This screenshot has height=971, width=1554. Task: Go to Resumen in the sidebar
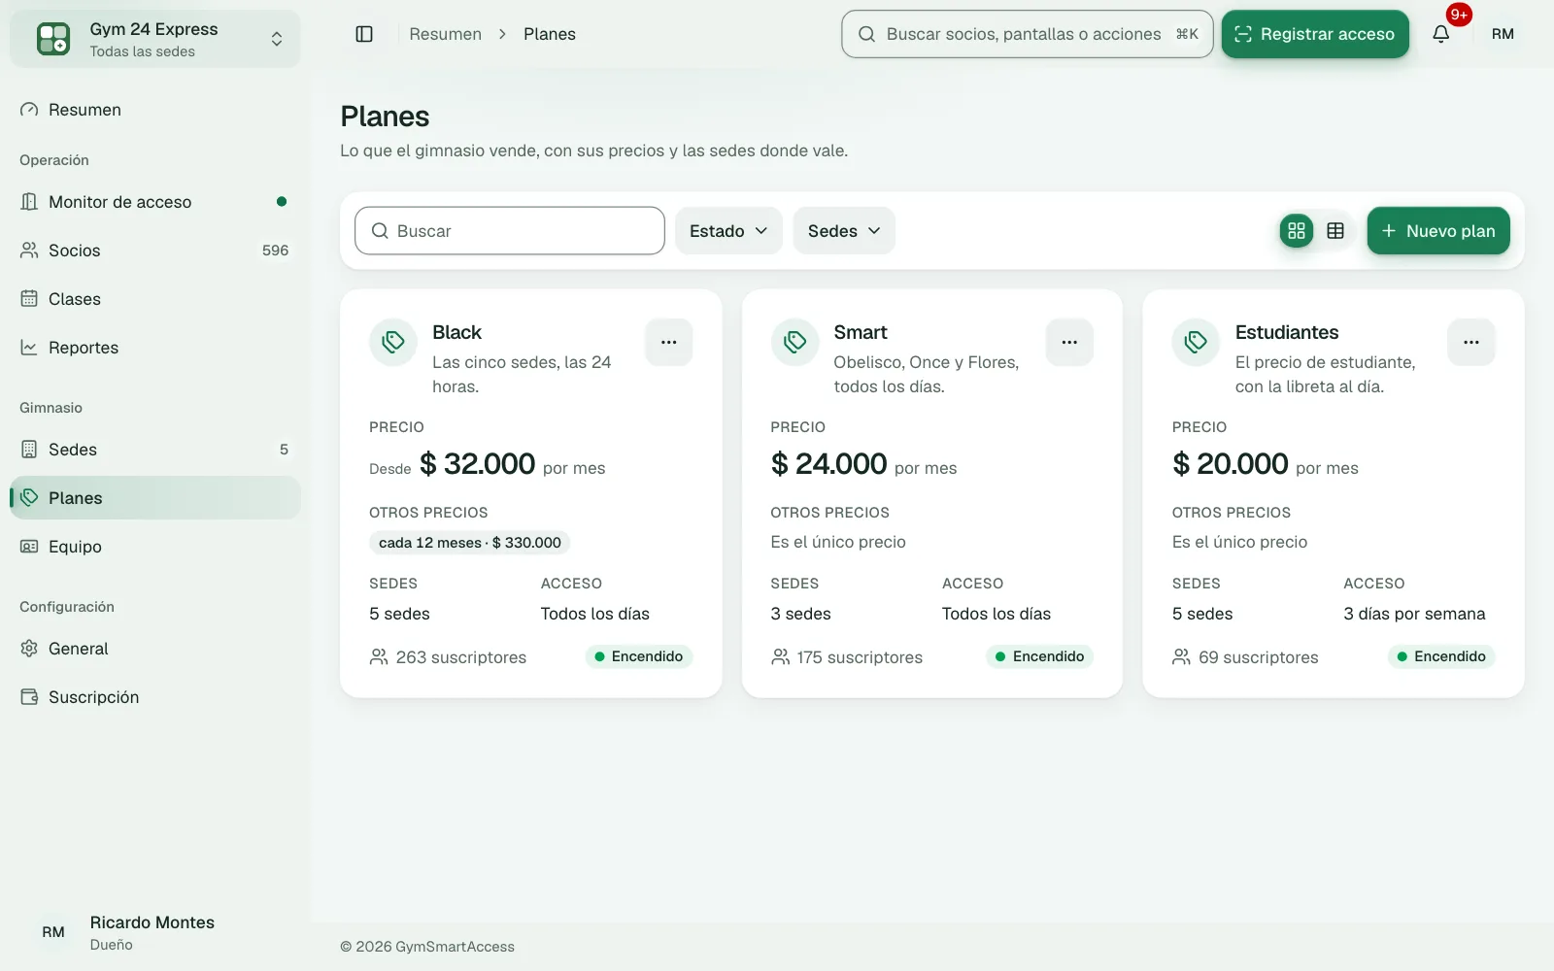click(155, 110)
